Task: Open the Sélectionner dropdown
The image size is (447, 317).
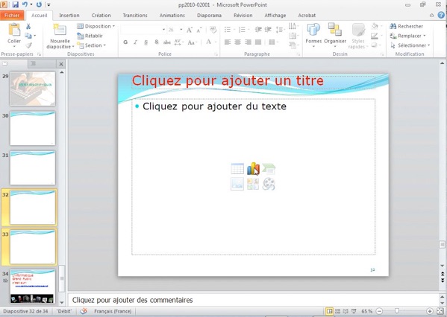Action: coord(410,45)
